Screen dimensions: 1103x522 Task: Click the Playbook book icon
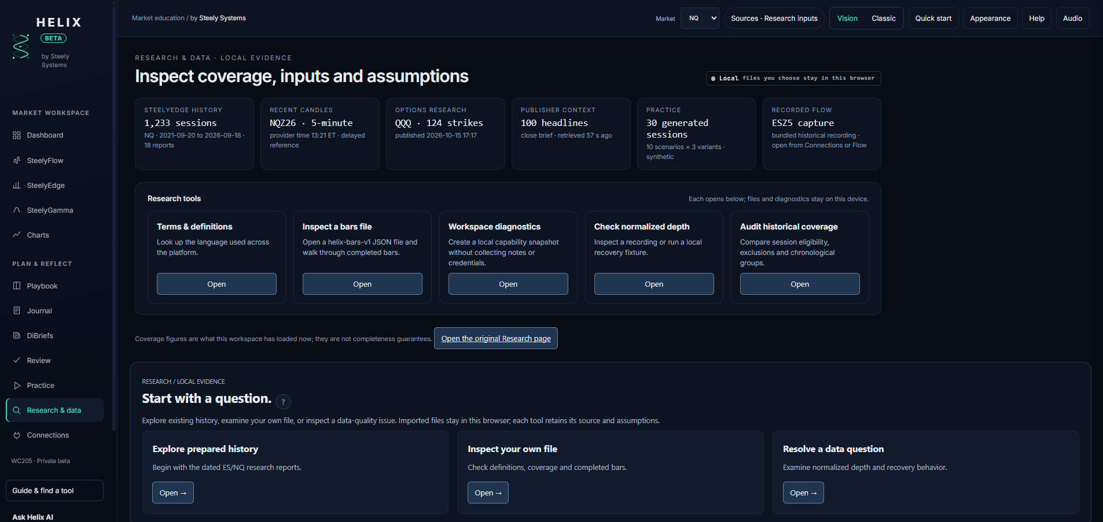[17, 286]
